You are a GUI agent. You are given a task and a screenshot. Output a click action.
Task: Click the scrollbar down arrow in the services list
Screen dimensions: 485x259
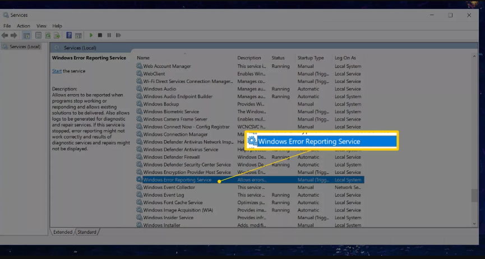(x=474, y=224)
